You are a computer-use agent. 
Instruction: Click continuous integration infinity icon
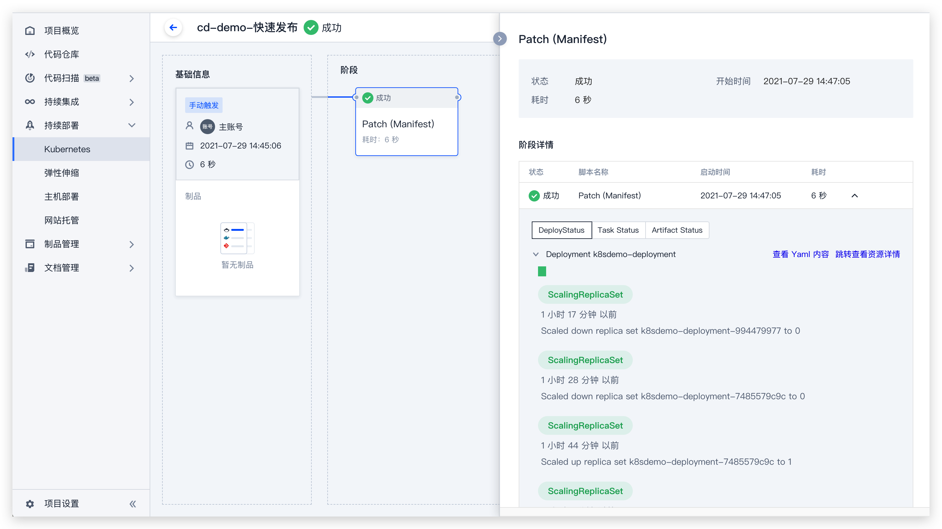(30, 102)
